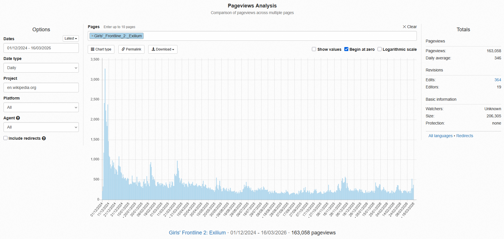Screen dimensions: 504x239
Task: Expand the Date type Daily dropdown
Action: point(41,68)
